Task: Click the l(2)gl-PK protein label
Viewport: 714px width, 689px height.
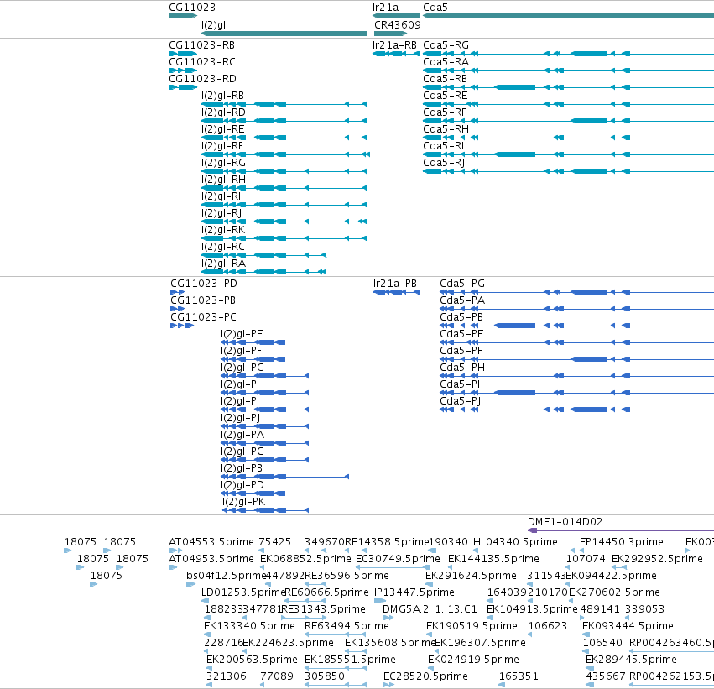Action: click(x=243, y=502)
